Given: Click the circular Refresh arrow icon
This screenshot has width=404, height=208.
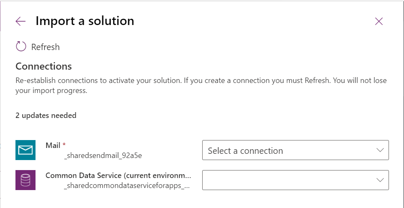Looking at the screenshot, I should coord(21,47).
